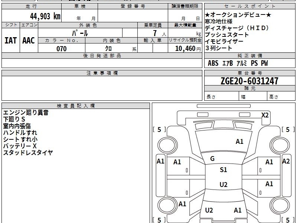Image resolution: width=297 pixels, height=223 pixels.
Task: Select the バッテリーX inspector note
Action: [x=20, y=146]
